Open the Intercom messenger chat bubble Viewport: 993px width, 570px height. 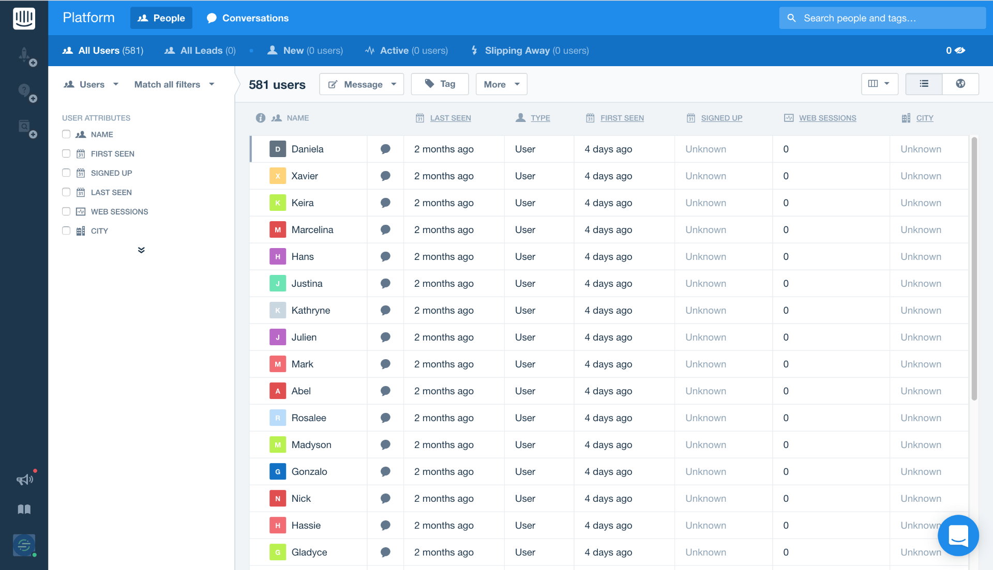point(958,535)
